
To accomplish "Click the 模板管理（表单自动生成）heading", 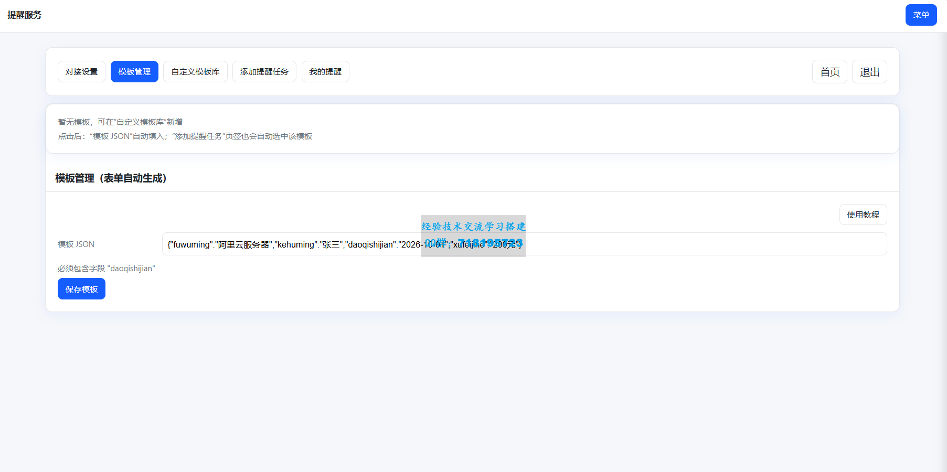I will [111, 178].
